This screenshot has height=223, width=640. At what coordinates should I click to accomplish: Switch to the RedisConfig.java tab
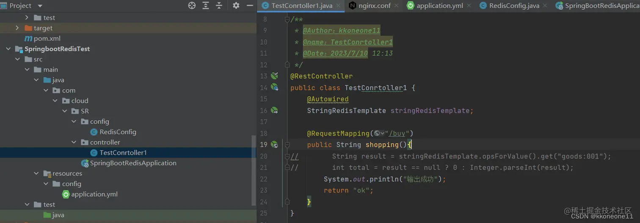[x=513, y=5]
